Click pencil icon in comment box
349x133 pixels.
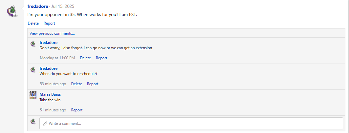coord(45,123)
